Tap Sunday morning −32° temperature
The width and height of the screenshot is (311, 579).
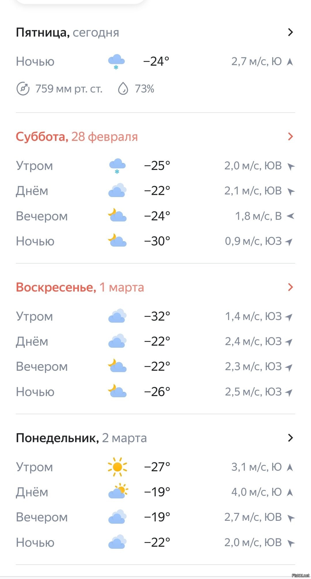pos(157,316)
